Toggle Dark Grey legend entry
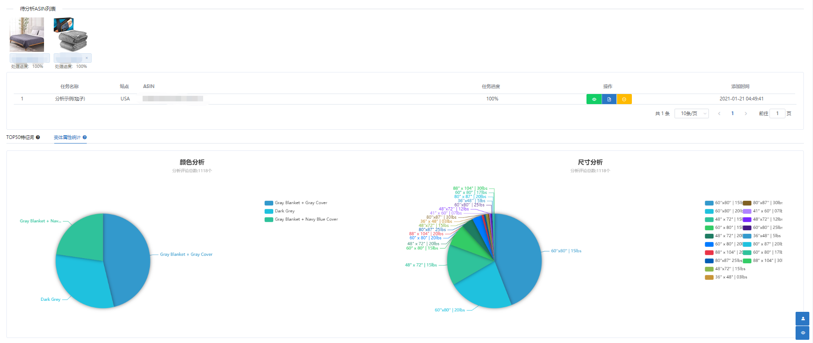 280,211
